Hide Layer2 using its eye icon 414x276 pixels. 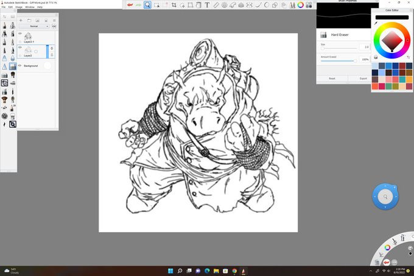coord(20,48)
